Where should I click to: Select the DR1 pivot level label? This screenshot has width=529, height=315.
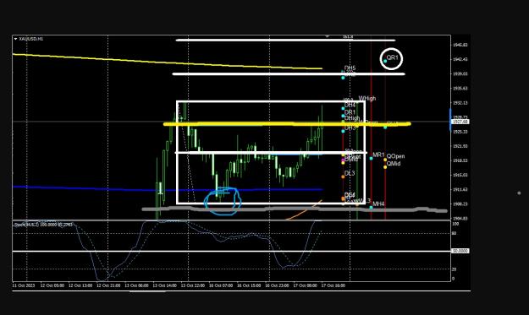click(x=350, y=112)
